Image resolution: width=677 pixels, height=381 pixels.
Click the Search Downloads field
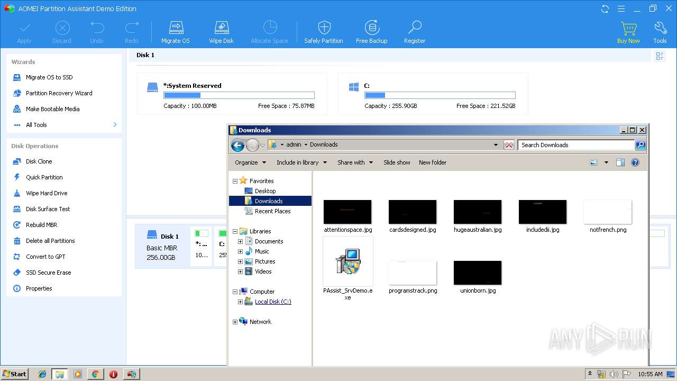tap(575, 145)
